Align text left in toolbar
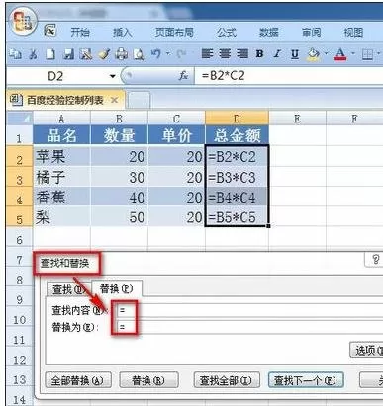The height and width of the screenshot is (406, 383). pos(207,53)
